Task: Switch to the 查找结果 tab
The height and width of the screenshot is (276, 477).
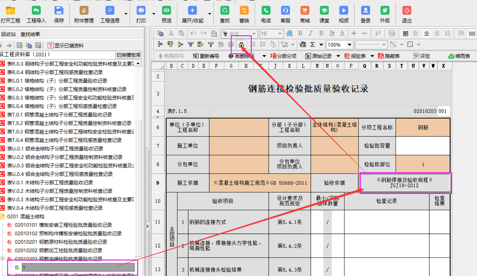Action: [30, 34]
